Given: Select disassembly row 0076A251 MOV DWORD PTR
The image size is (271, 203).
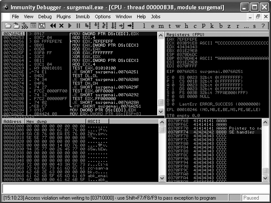Looking at the screenshot, I should pyautogui.click(x=80, y=34).
